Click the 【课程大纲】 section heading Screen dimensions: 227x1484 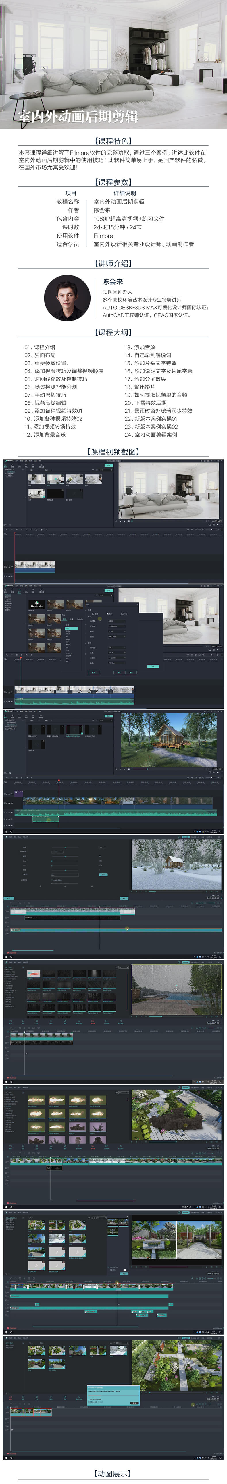(x=113, y=332)
